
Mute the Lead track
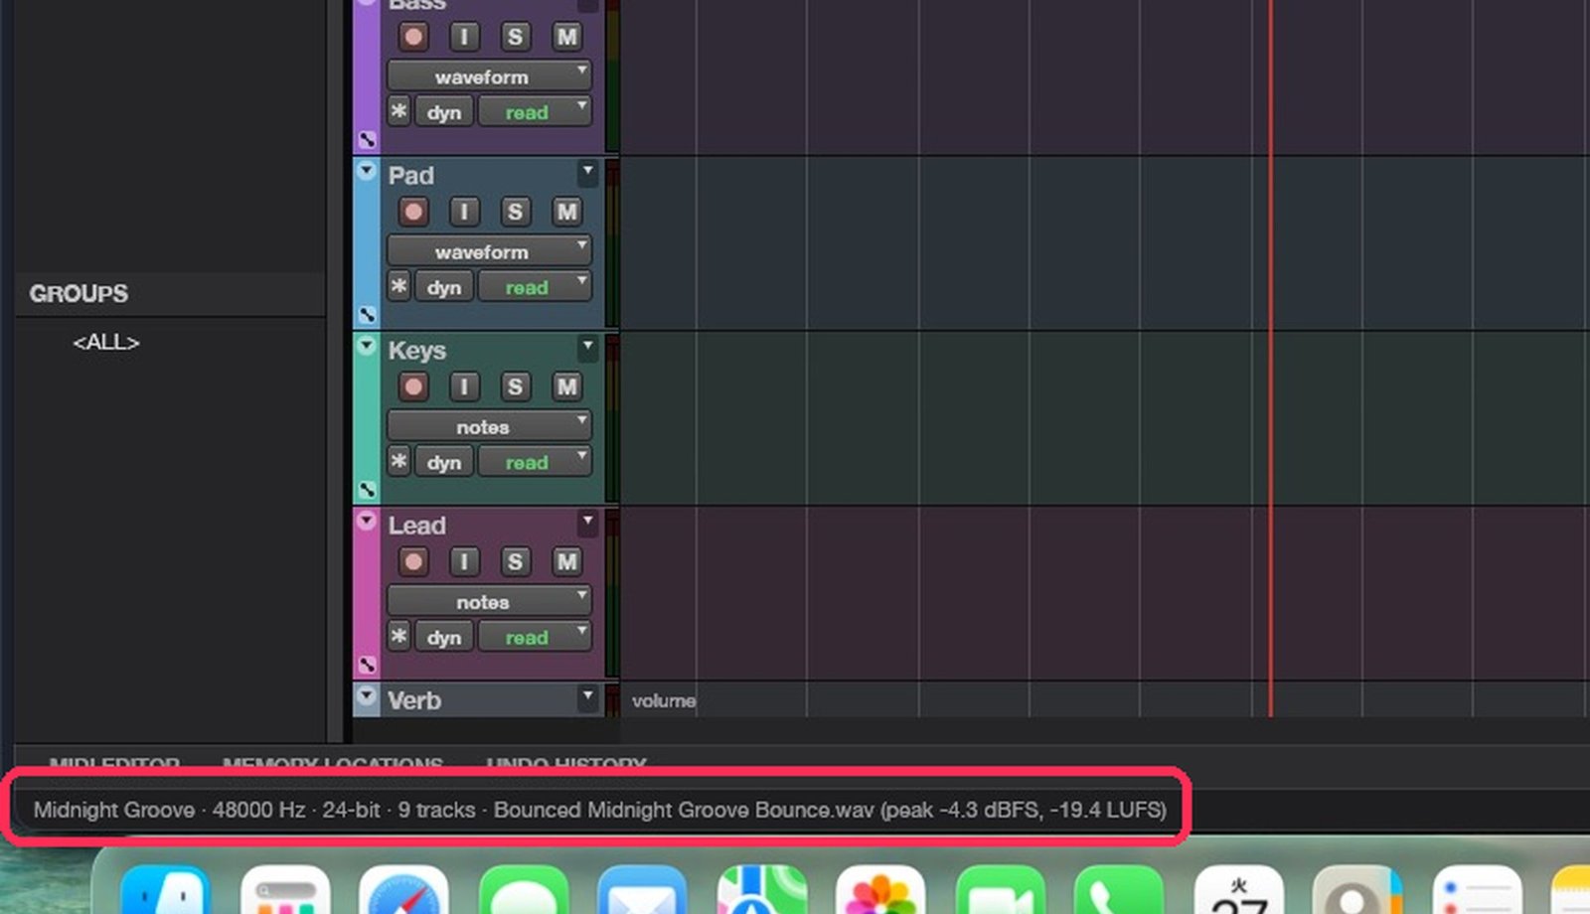(566, 561)
